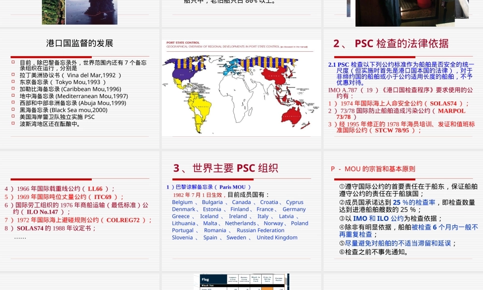Screen dimensions: 483x290
Task: Select the top-row slide with coastal photo
Action: tap(80, 13)
